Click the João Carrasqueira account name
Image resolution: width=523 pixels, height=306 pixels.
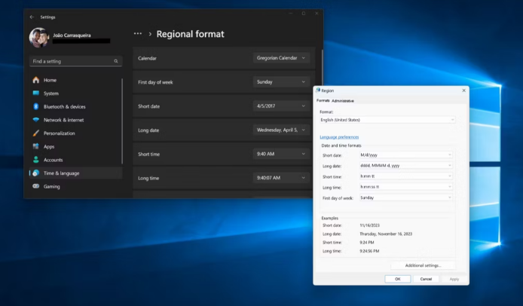click(x=72, y=35)
